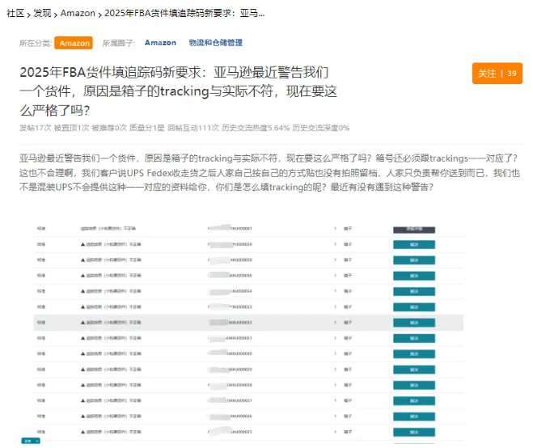Click the dark button in the 000041 row
This screenshot has width=533, height=448.
point(414,230)
